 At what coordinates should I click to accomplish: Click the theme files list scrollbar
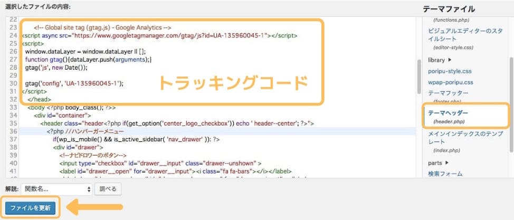(511, 105)
